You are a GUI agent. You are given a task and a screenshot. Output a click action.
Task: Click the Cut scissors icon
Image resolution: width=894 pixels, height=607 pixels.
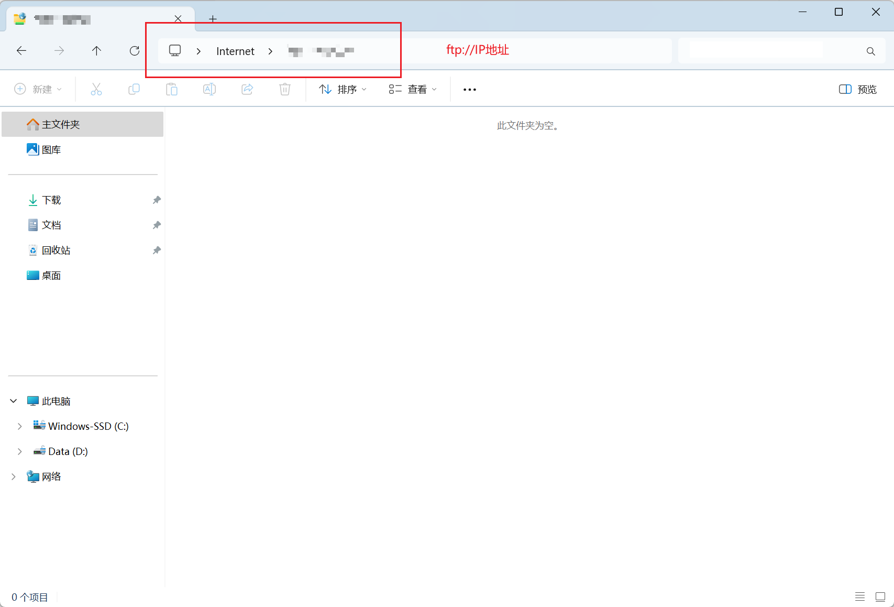(x=96, y=89)
